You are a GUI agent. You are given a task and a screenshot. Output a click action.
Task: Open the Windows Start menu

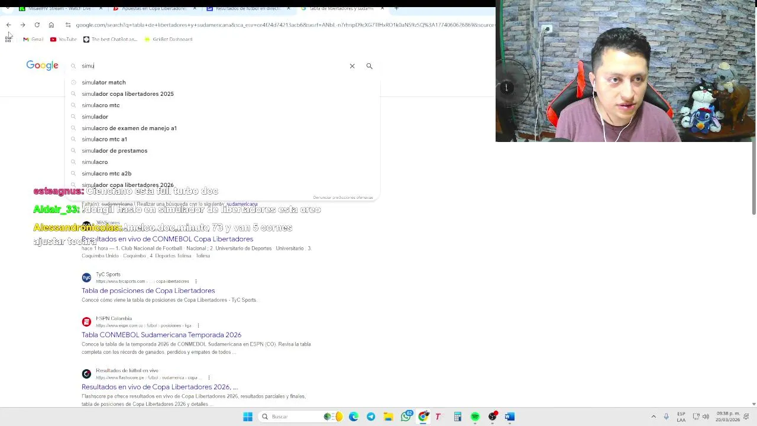(x=248, y=417)
